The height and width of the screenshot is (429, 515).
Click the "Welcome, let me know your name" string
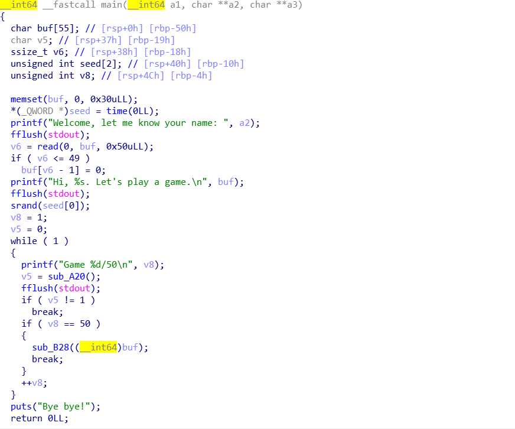138,123
